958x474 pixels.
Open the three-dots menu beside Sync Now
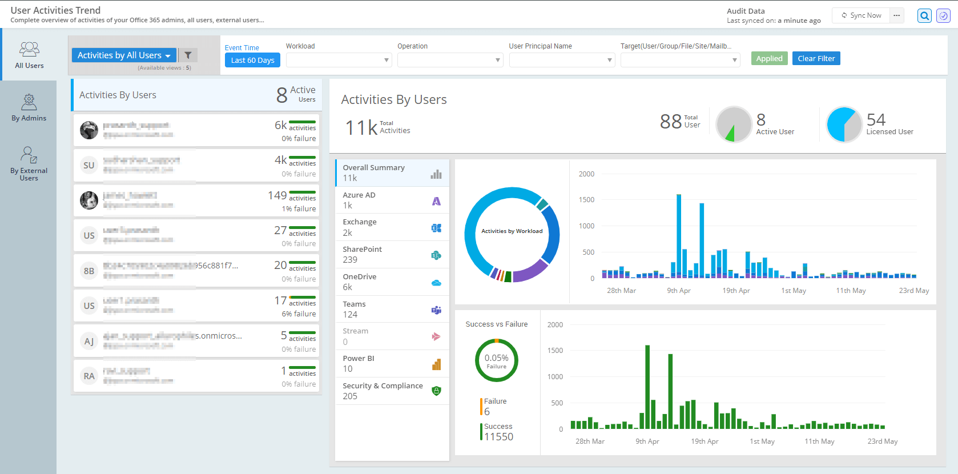[x=897, y=15]
